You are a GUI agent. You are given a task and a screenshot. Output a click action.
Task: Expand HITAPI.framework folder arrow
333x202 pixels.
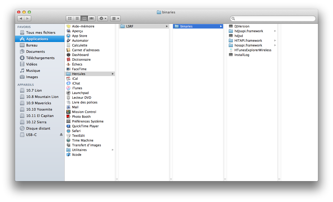tap(275, 40)
